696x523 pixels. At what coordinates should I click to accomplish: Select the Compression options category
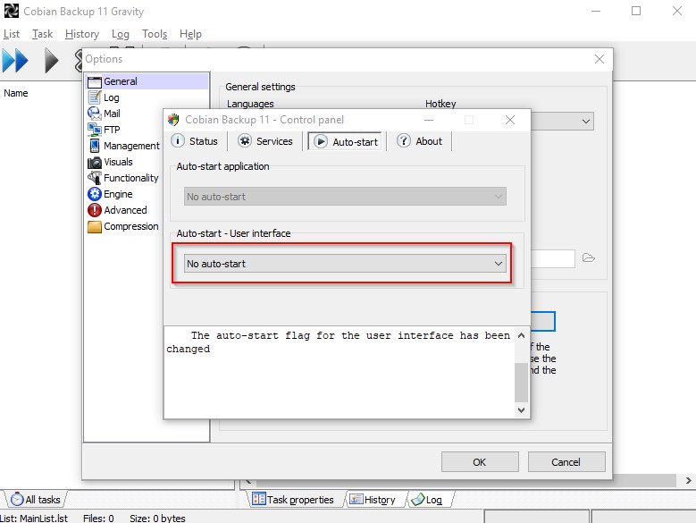(x=130, y=226)
